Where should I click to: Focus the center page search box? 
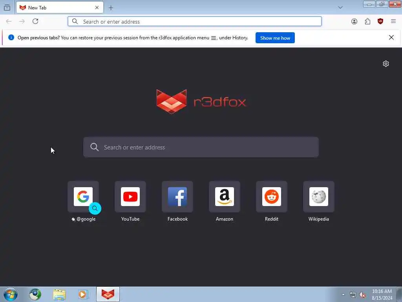[x=201, y=147]
